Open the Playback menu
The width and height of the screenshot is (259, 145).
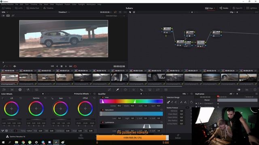click(59, 4)
